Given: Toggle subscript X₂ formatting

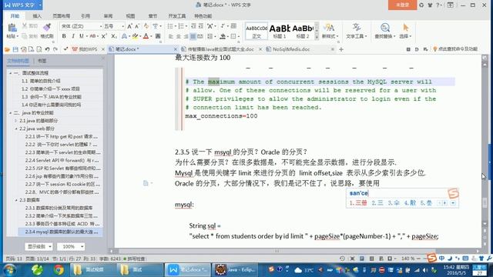Looking at the screenshot, I should 114,36.
